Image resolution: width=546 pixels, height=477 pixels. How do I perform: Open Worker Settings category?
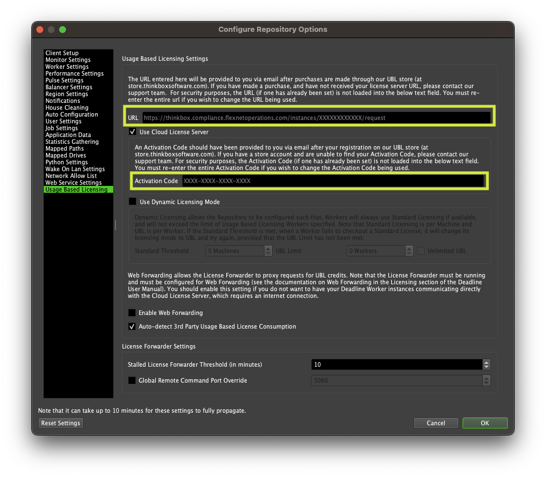click(78, 67)
